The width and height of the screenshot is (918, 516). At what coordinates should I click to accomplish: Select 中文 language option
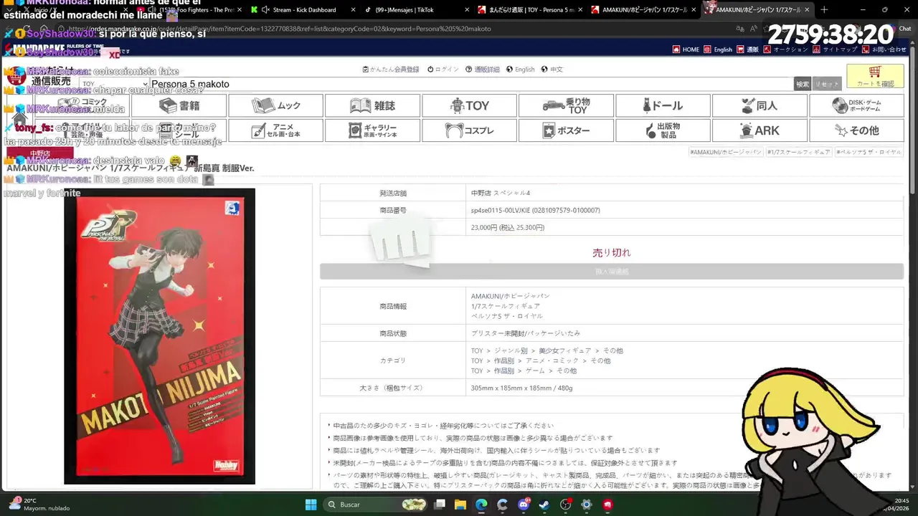552,70
